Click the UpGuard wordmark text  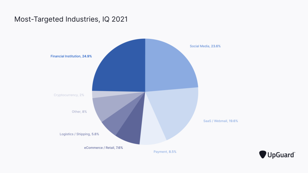pyautogui.click(x=281, y=154)
